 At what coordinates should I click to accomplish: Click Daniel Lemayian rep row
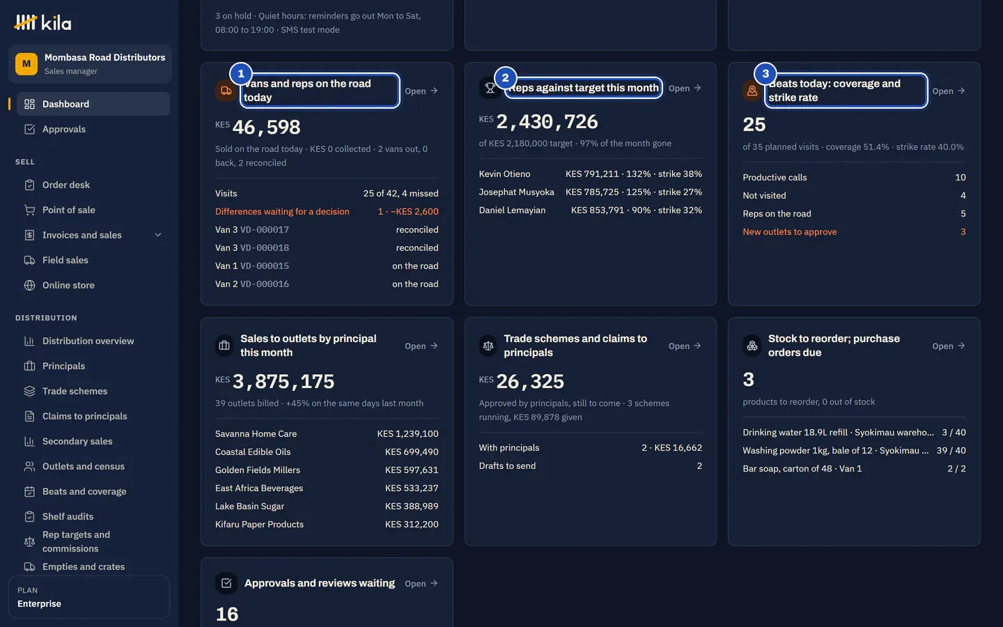[x=591, y=210]
